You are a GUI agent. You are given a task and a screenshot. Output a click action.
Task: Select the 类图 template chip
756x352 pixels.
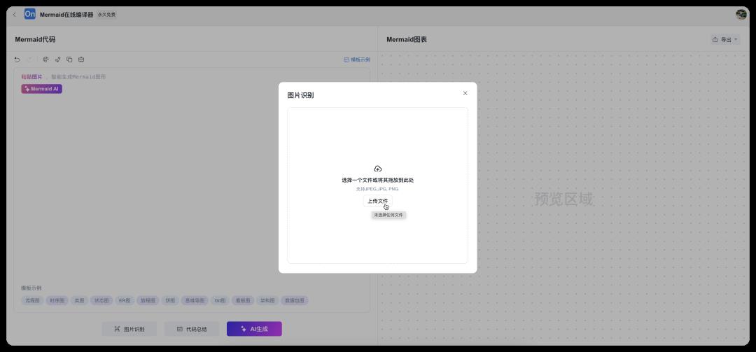pyautogui.click(x=79, y=300)
